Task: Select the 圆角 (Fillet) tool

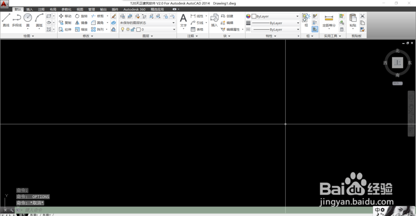Action: (x=97, y=23)
